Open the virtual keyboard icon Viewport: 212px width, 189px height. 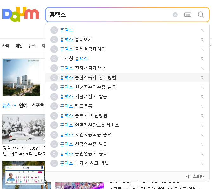coord(188,15)
